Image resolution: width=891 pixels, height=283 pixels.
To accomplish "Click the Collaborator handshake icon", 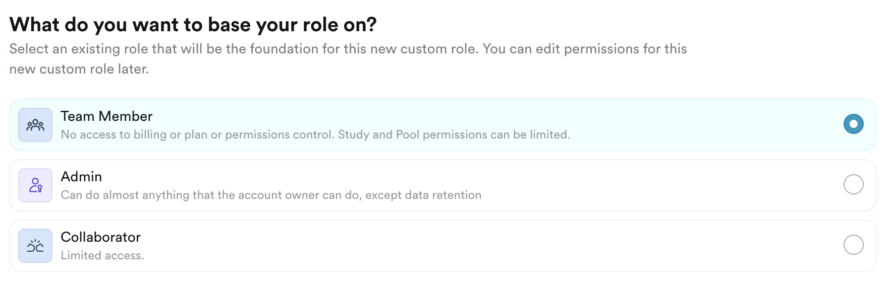I will [35, 246].
